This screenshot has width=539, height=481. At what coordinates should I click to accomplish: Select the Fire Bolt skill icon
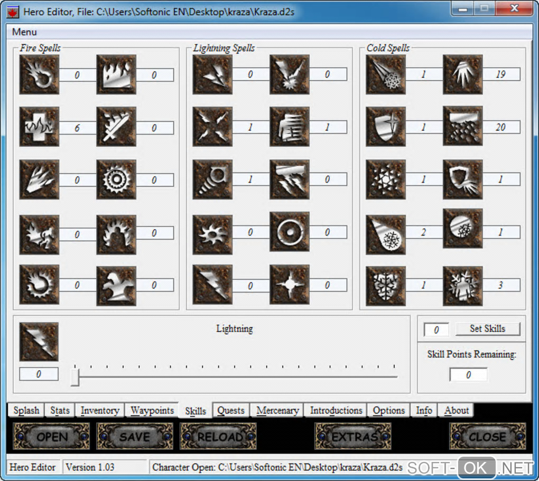coord(39,74)
